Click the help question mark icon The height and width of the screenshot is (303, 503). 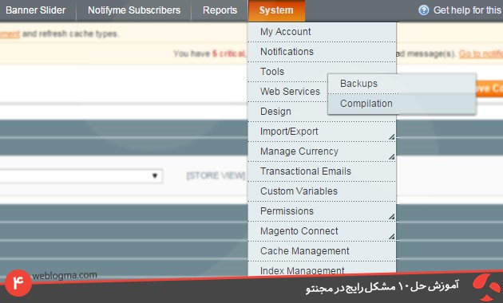tap(423, 10)
